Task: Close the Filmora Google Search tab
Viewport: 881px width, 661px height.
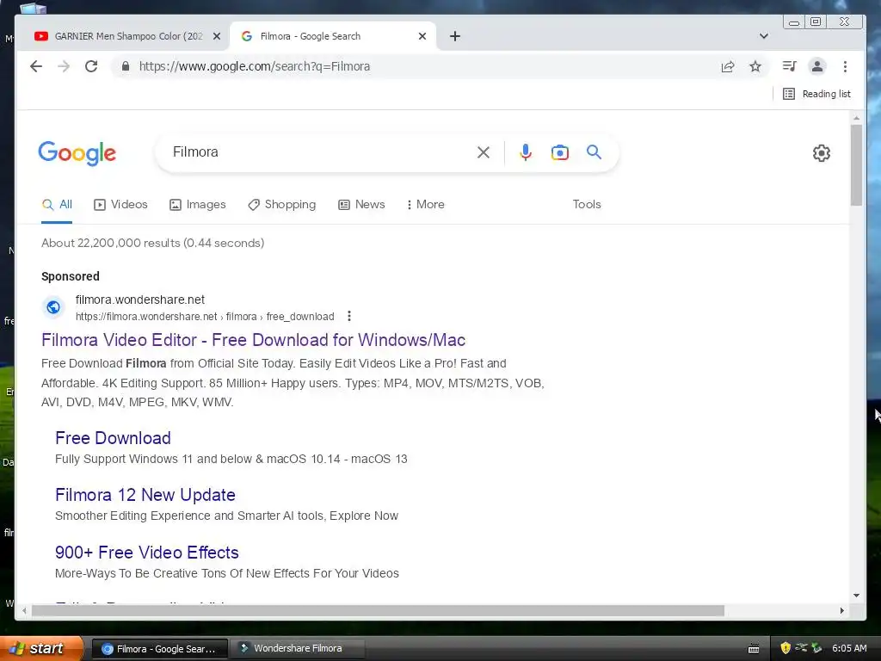Action: [x=422, y=36]
